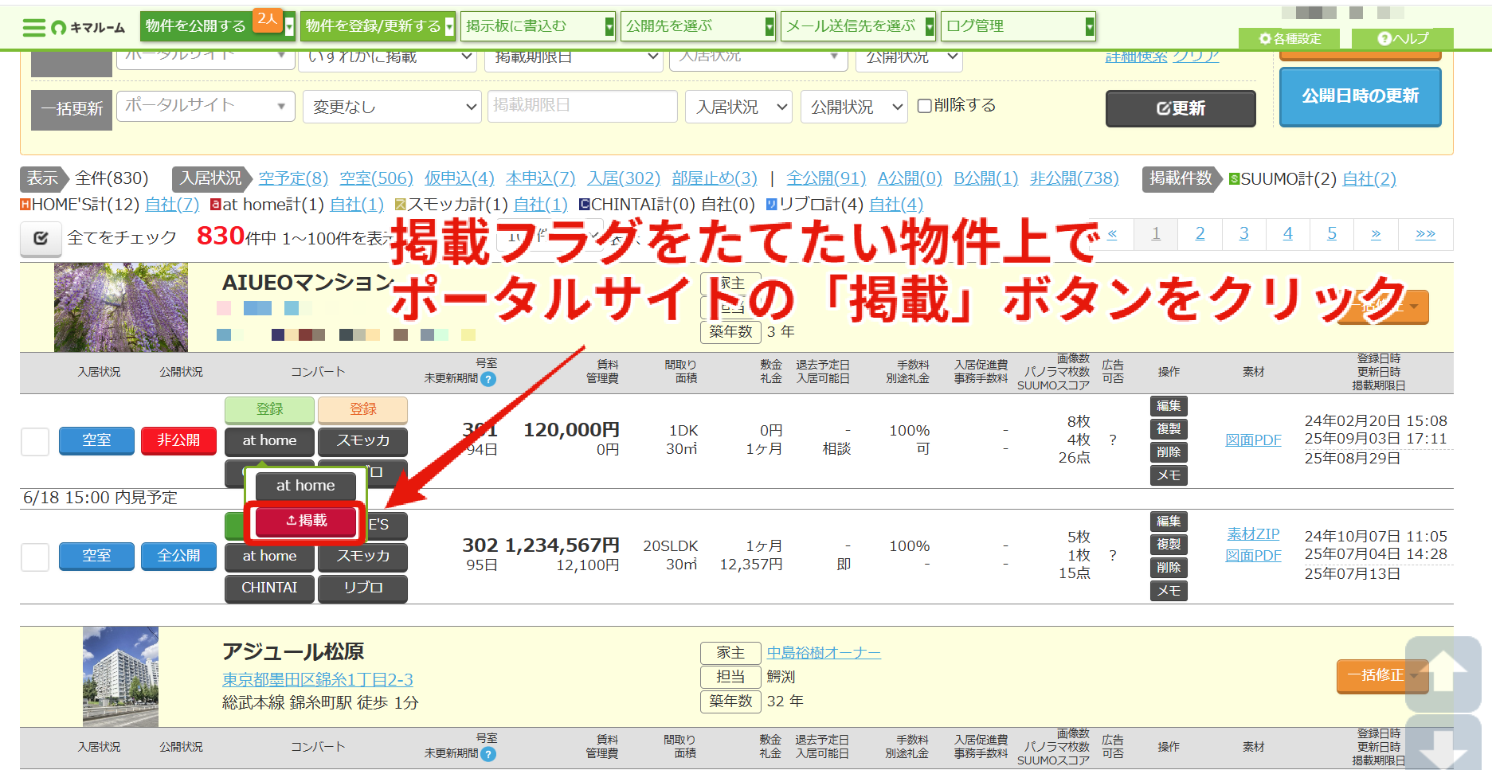Image resolution: width=1492 pixels, height=770 pixels.
Task: Click 削除 button in the 120,000円 row
Action: pyautogui.click(x=1169, y=452)
